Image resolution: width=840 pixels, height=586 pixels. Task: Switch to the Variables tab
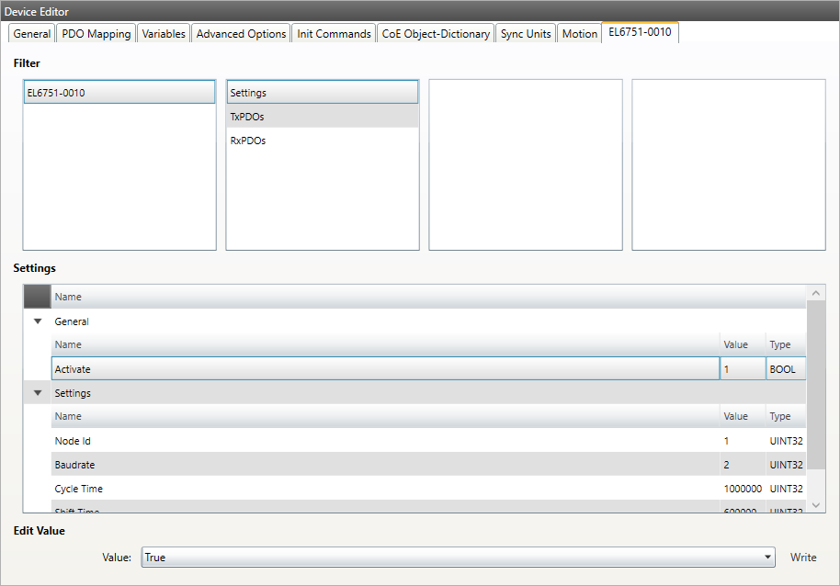[164, 34]
